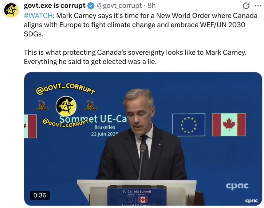
Task: Click the tweet text about Canada's sovereignty
Action: point(135,57)
